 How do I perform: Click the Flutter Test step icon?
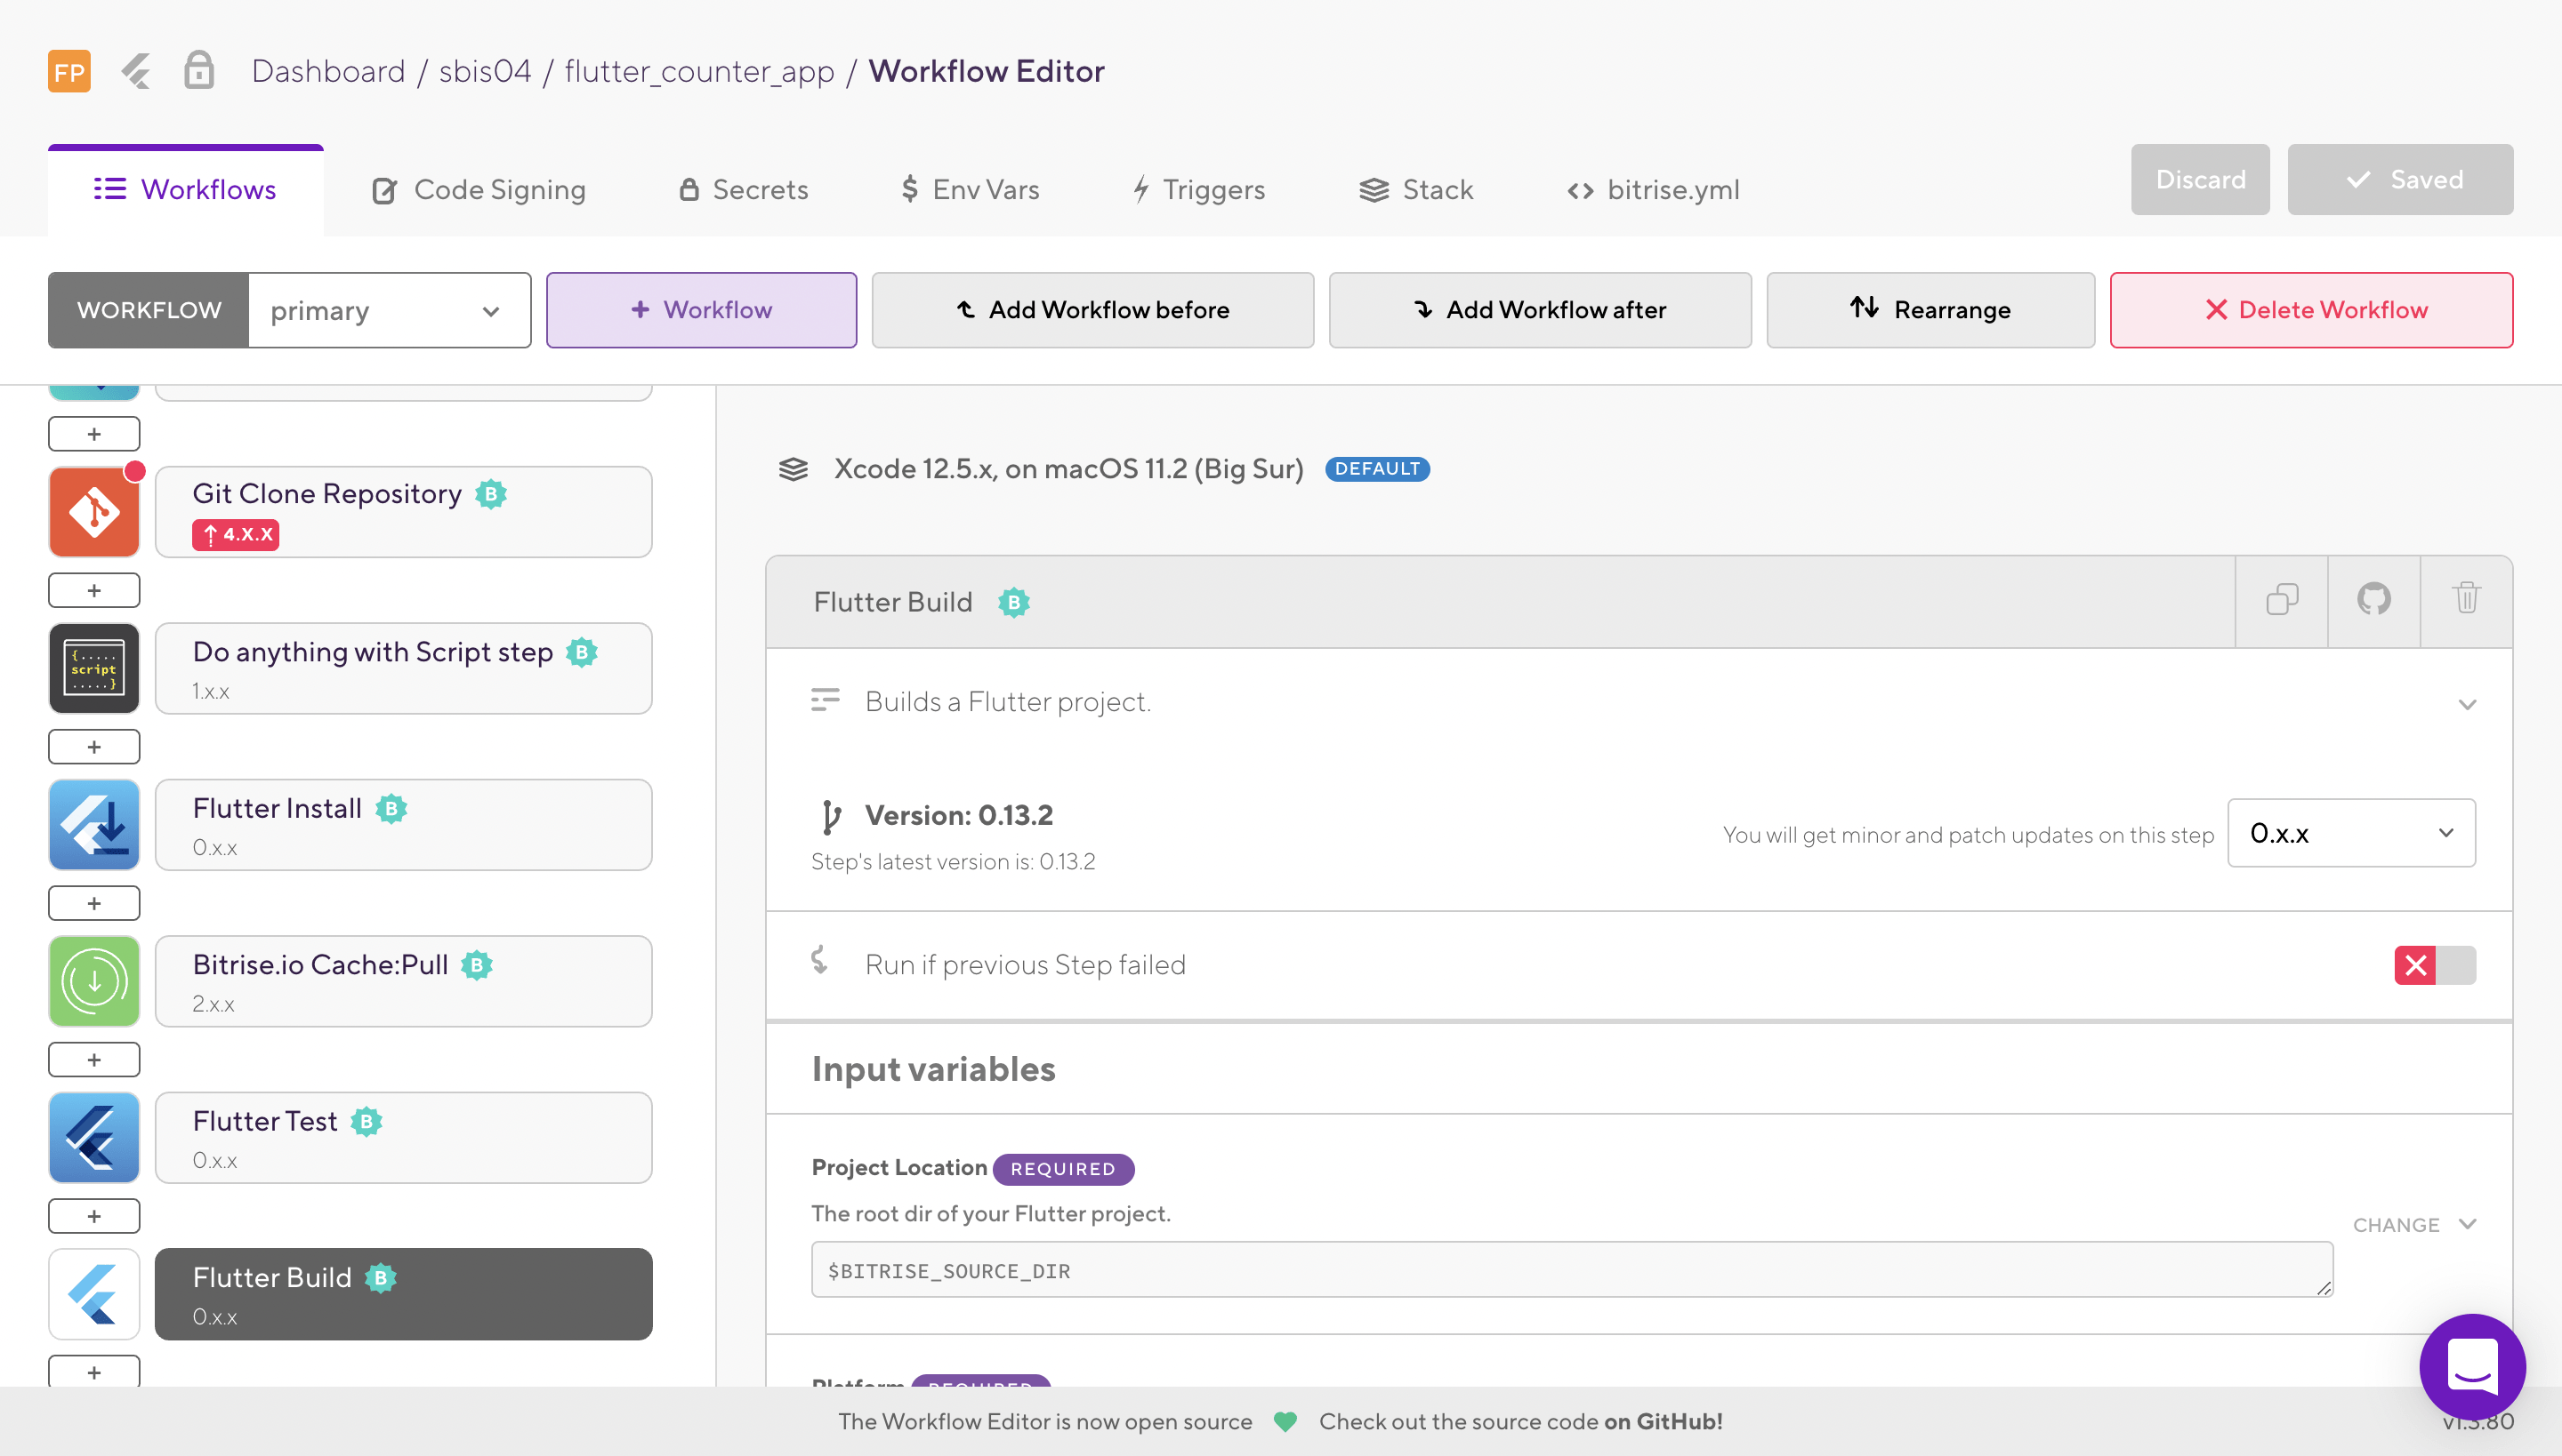(x=94, y=1138)
